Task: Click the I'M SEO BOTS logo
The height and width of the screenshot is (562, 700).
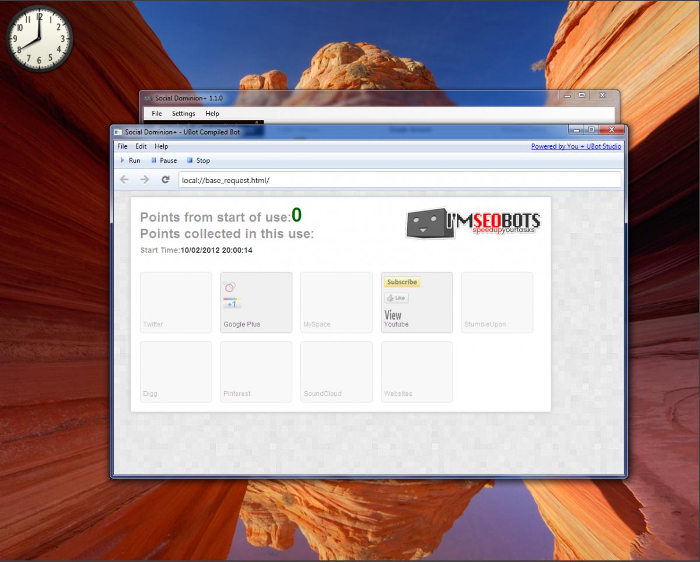Action: pyautogui.click(x=473, y=223)
